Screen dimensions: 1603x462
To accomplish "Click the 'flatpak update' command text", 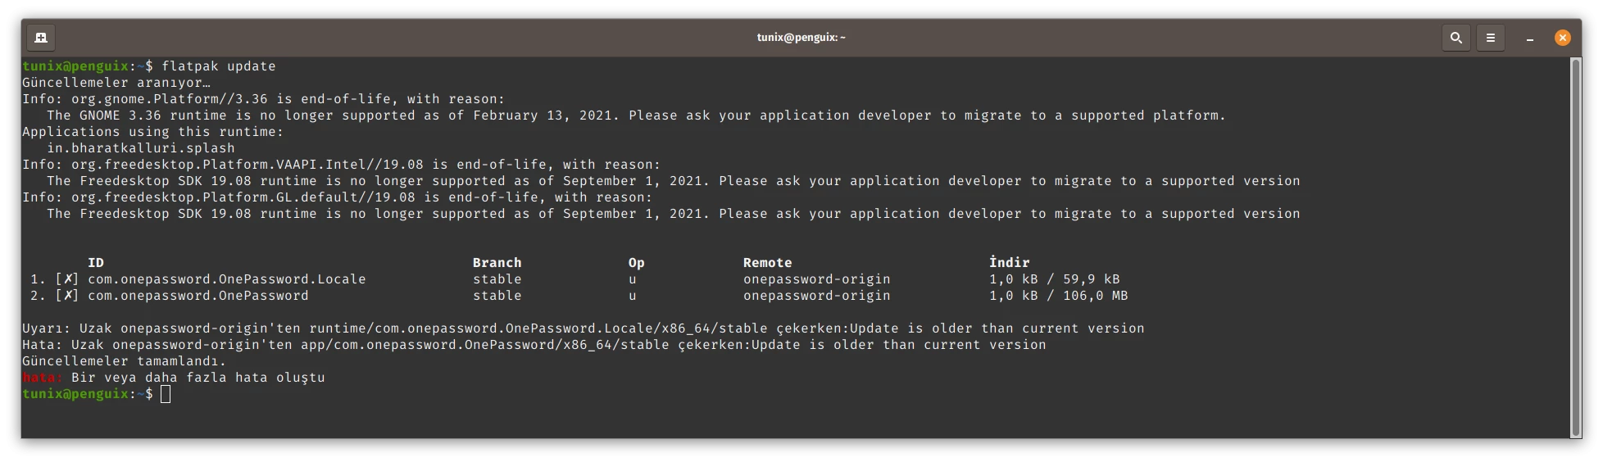I will pos(219,66).
